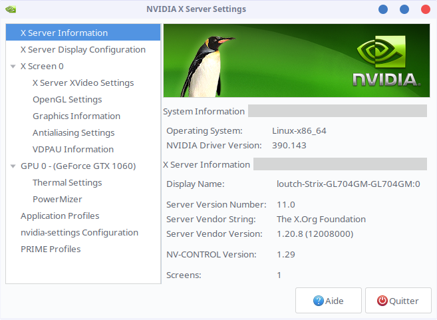
Task: Open X Server XVideo Settings
Action: [83, 82]
